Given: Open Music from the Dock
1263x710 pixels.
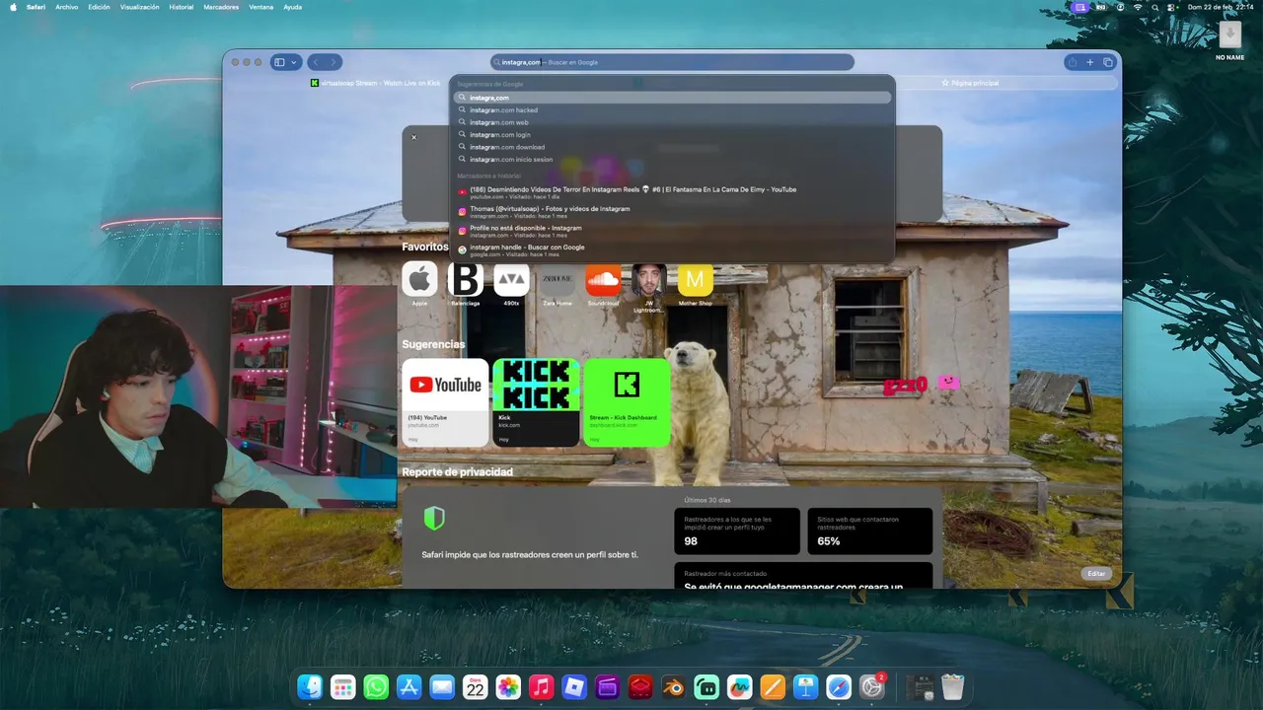Looking at the screenshot, I should tap(541, 687).
